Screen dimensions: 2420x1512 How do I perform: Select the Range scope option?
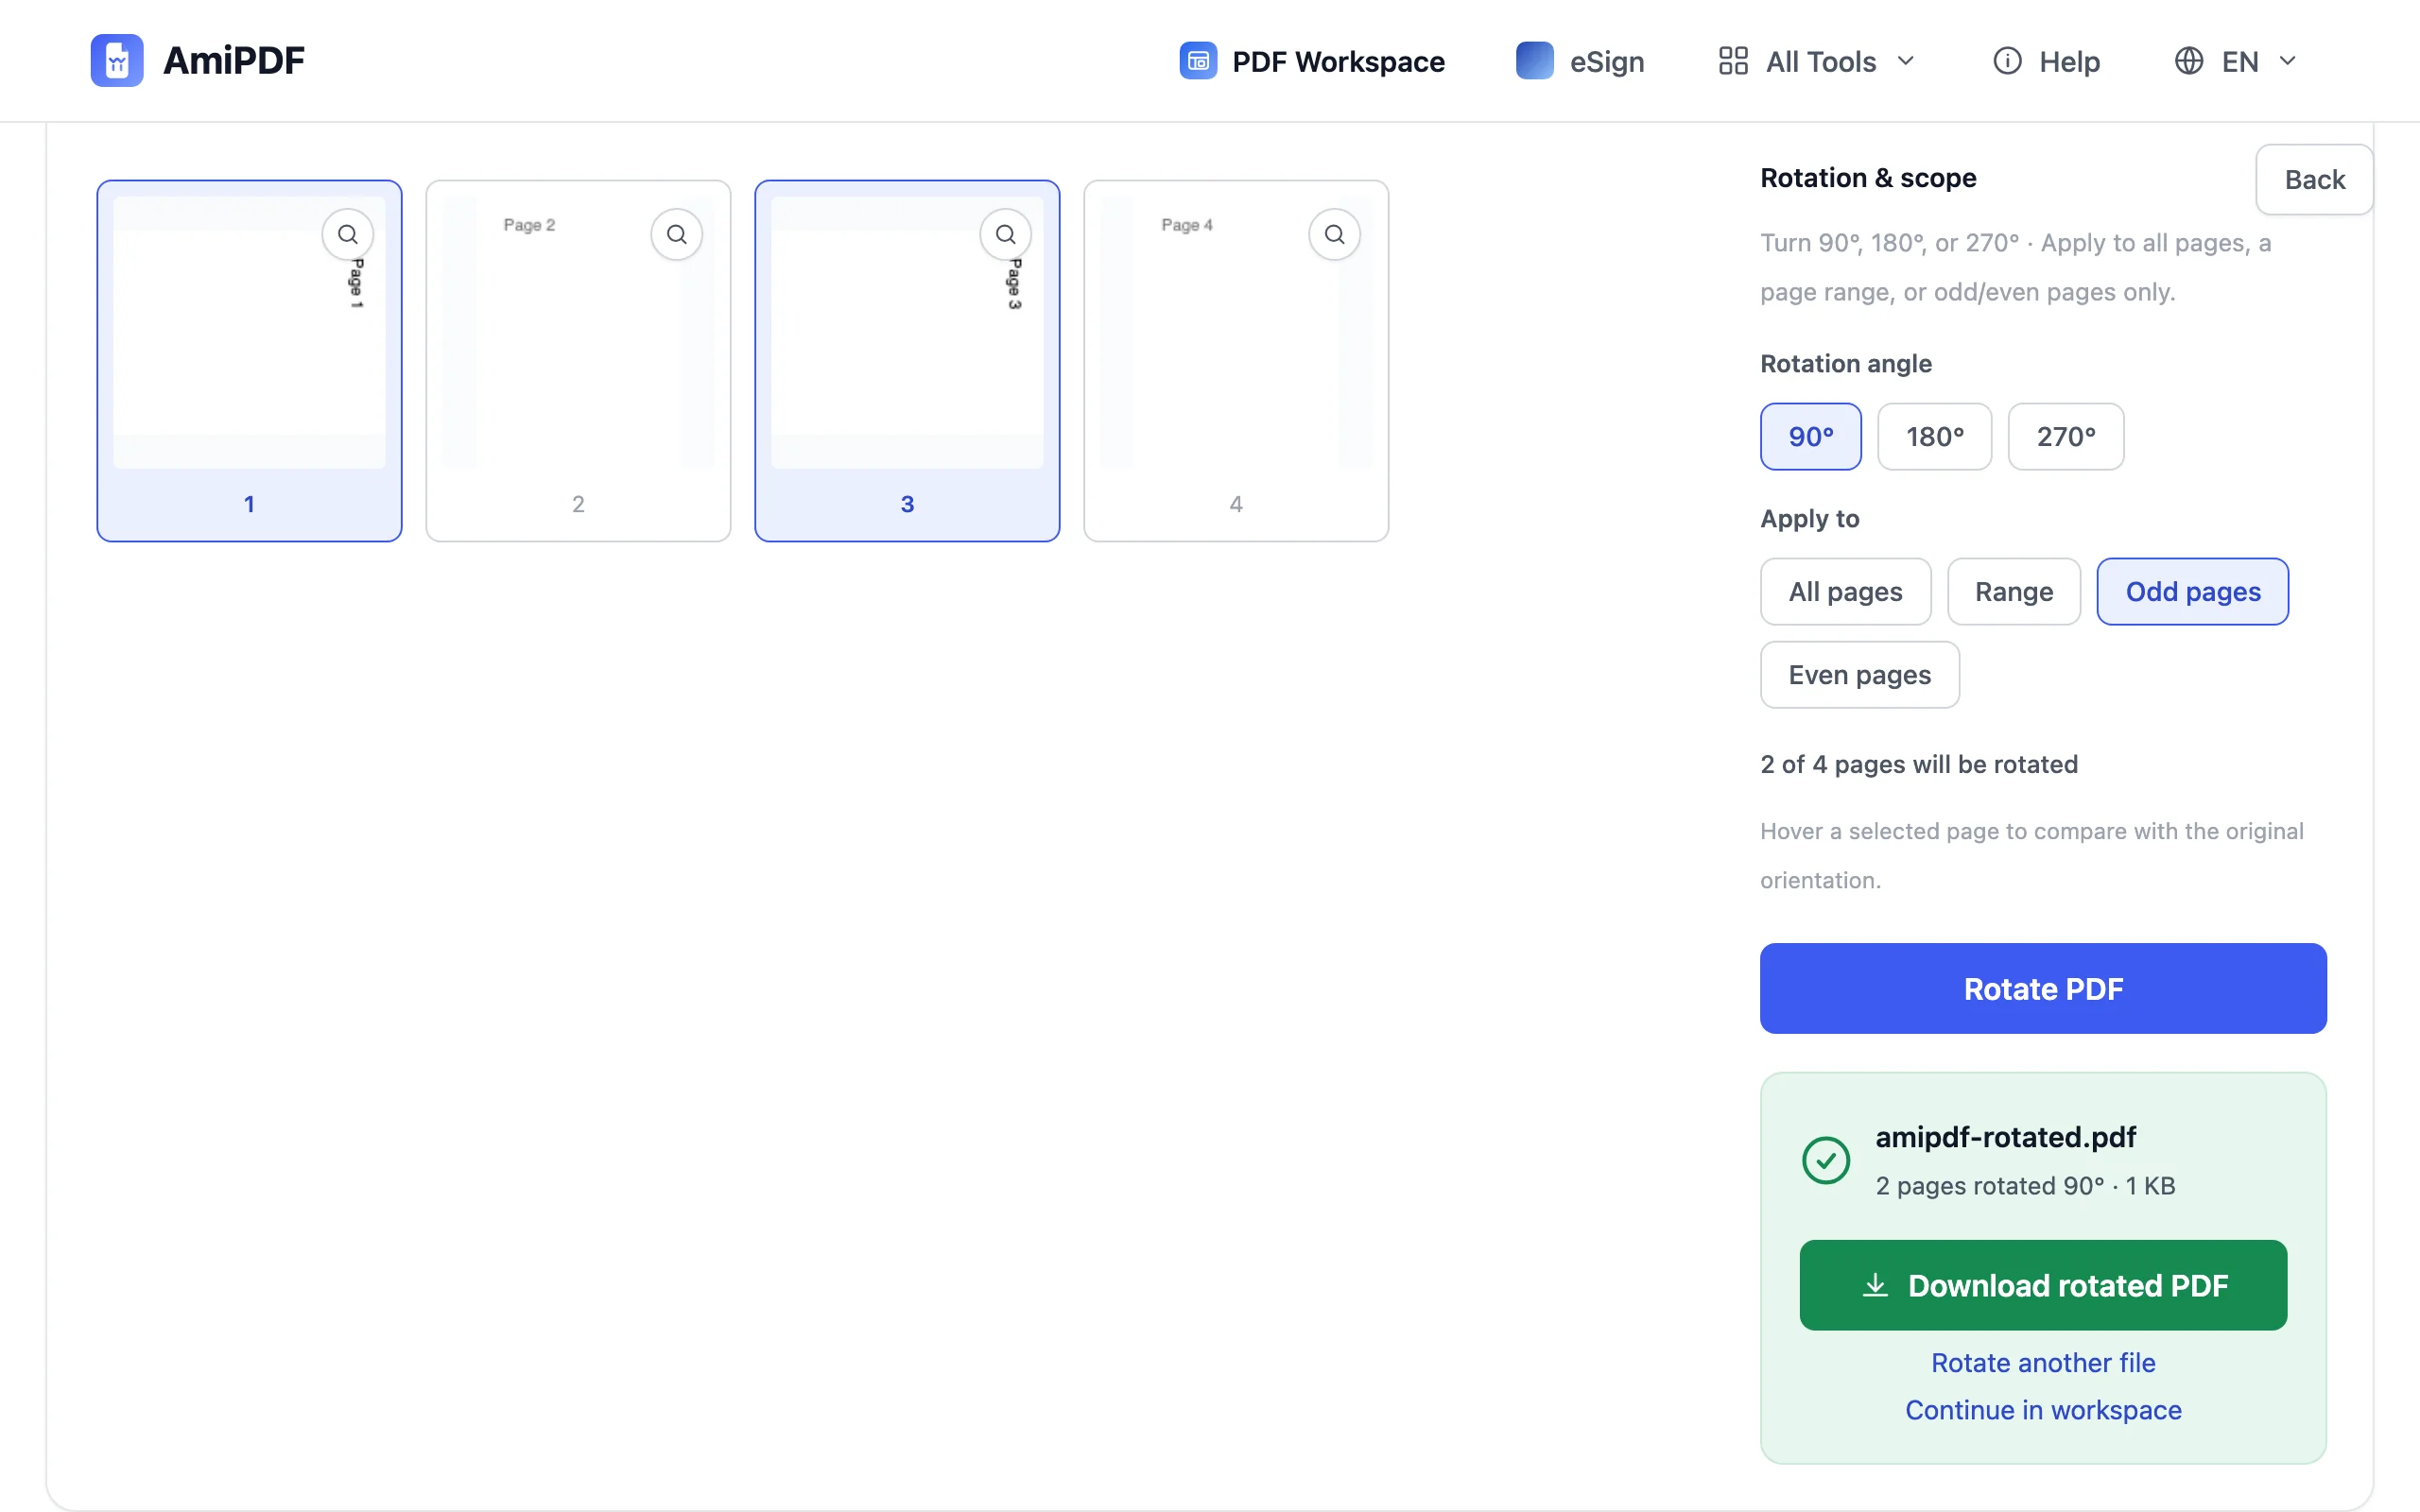click(2014, 592)
